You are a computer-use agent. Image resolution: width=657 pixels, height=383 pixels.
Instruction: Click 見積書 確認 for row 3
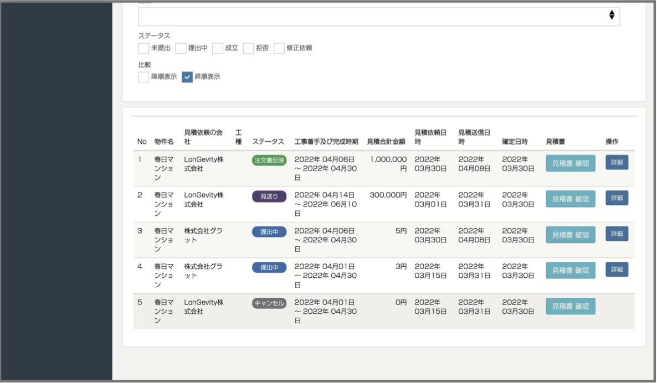pos(570,235)
